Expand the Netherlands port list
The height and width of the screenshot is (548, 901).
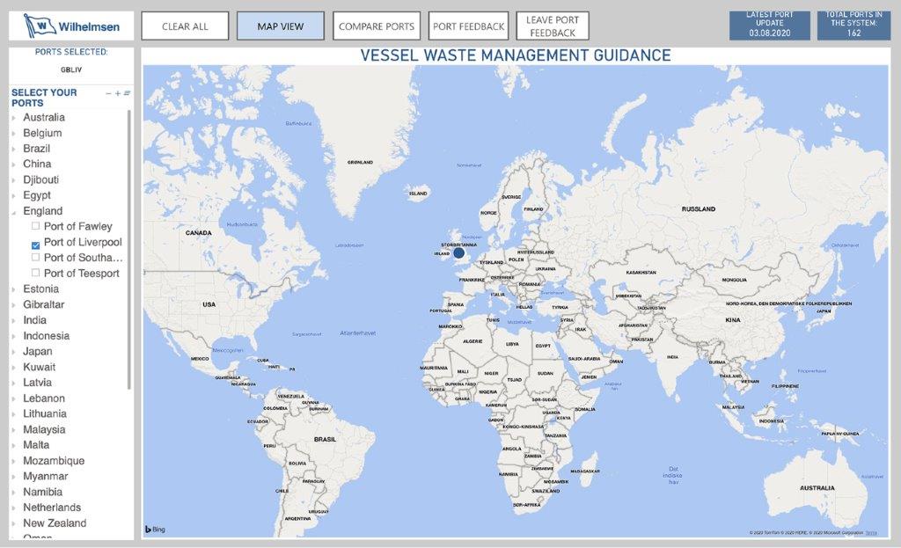click(x=14, y=508)
